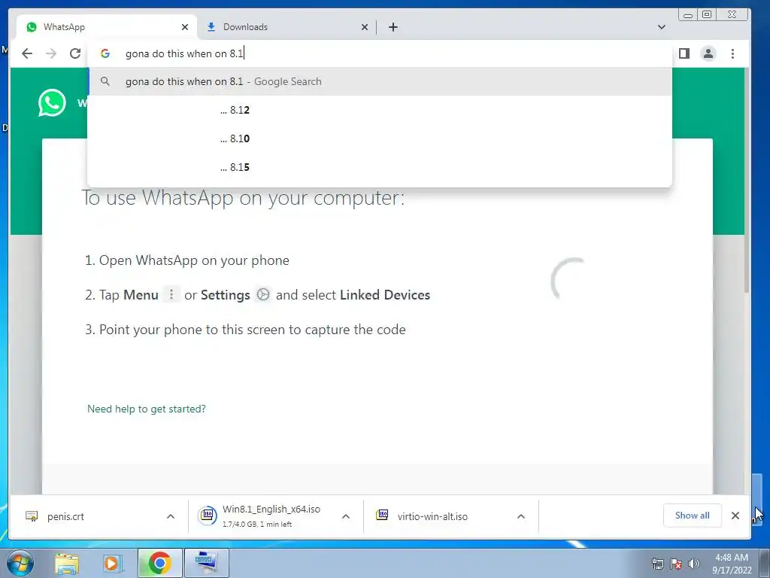Switch to the WhatsApp tab
The width and height of the screenshot is (770, 578).
107,27
